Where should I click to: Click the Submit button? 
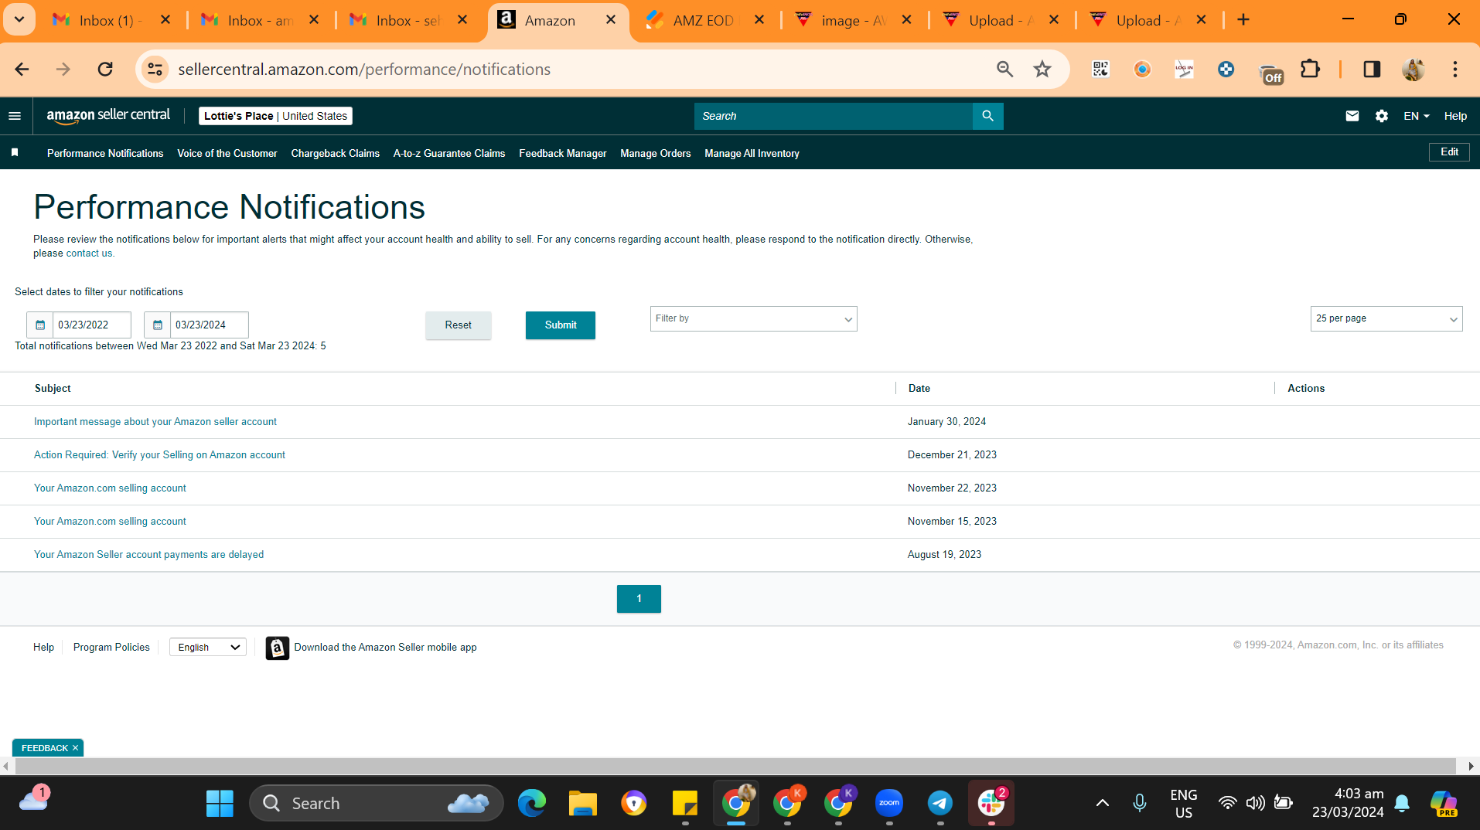561,325
